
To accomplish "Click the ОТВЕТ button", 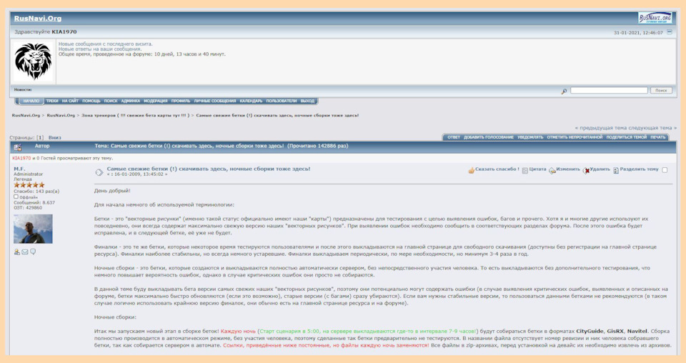I will click(x=454, y=137).
